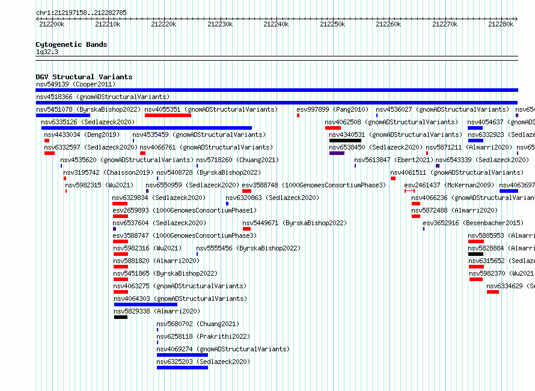Click the nsv4536027 gnomAD variant label
Image resolution: width=535 pixels, height=391 pixels.
(x=442, y=109)
